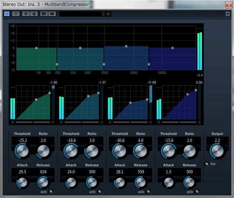
Task: Click band 2 Ratio knob (3.0)
Action: 92,151
